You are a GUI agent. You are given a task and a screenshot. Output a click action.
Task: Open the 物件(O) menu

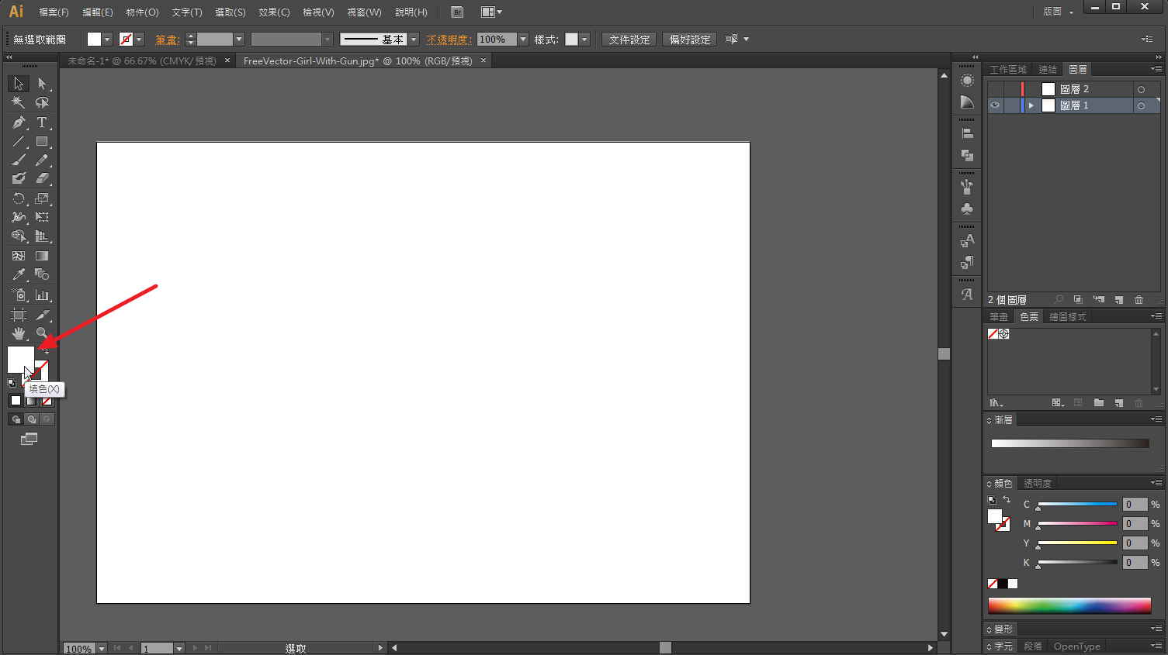(x=142, y=12)
